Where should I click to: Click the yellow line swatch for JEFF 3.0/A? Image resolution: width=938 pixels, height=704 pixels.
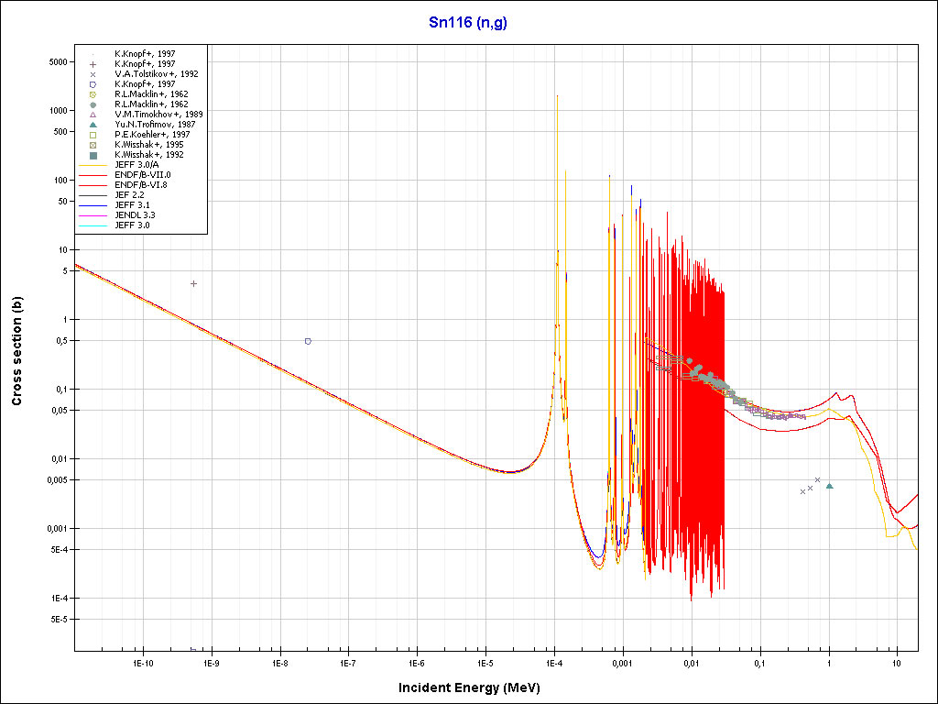click(x=93, y=165)
